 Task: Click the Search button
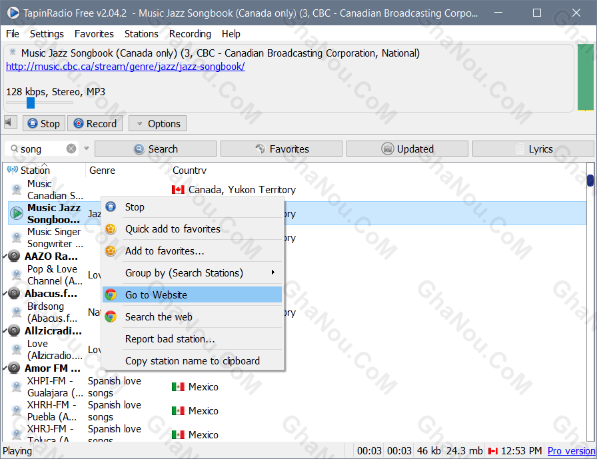[155, 149]
